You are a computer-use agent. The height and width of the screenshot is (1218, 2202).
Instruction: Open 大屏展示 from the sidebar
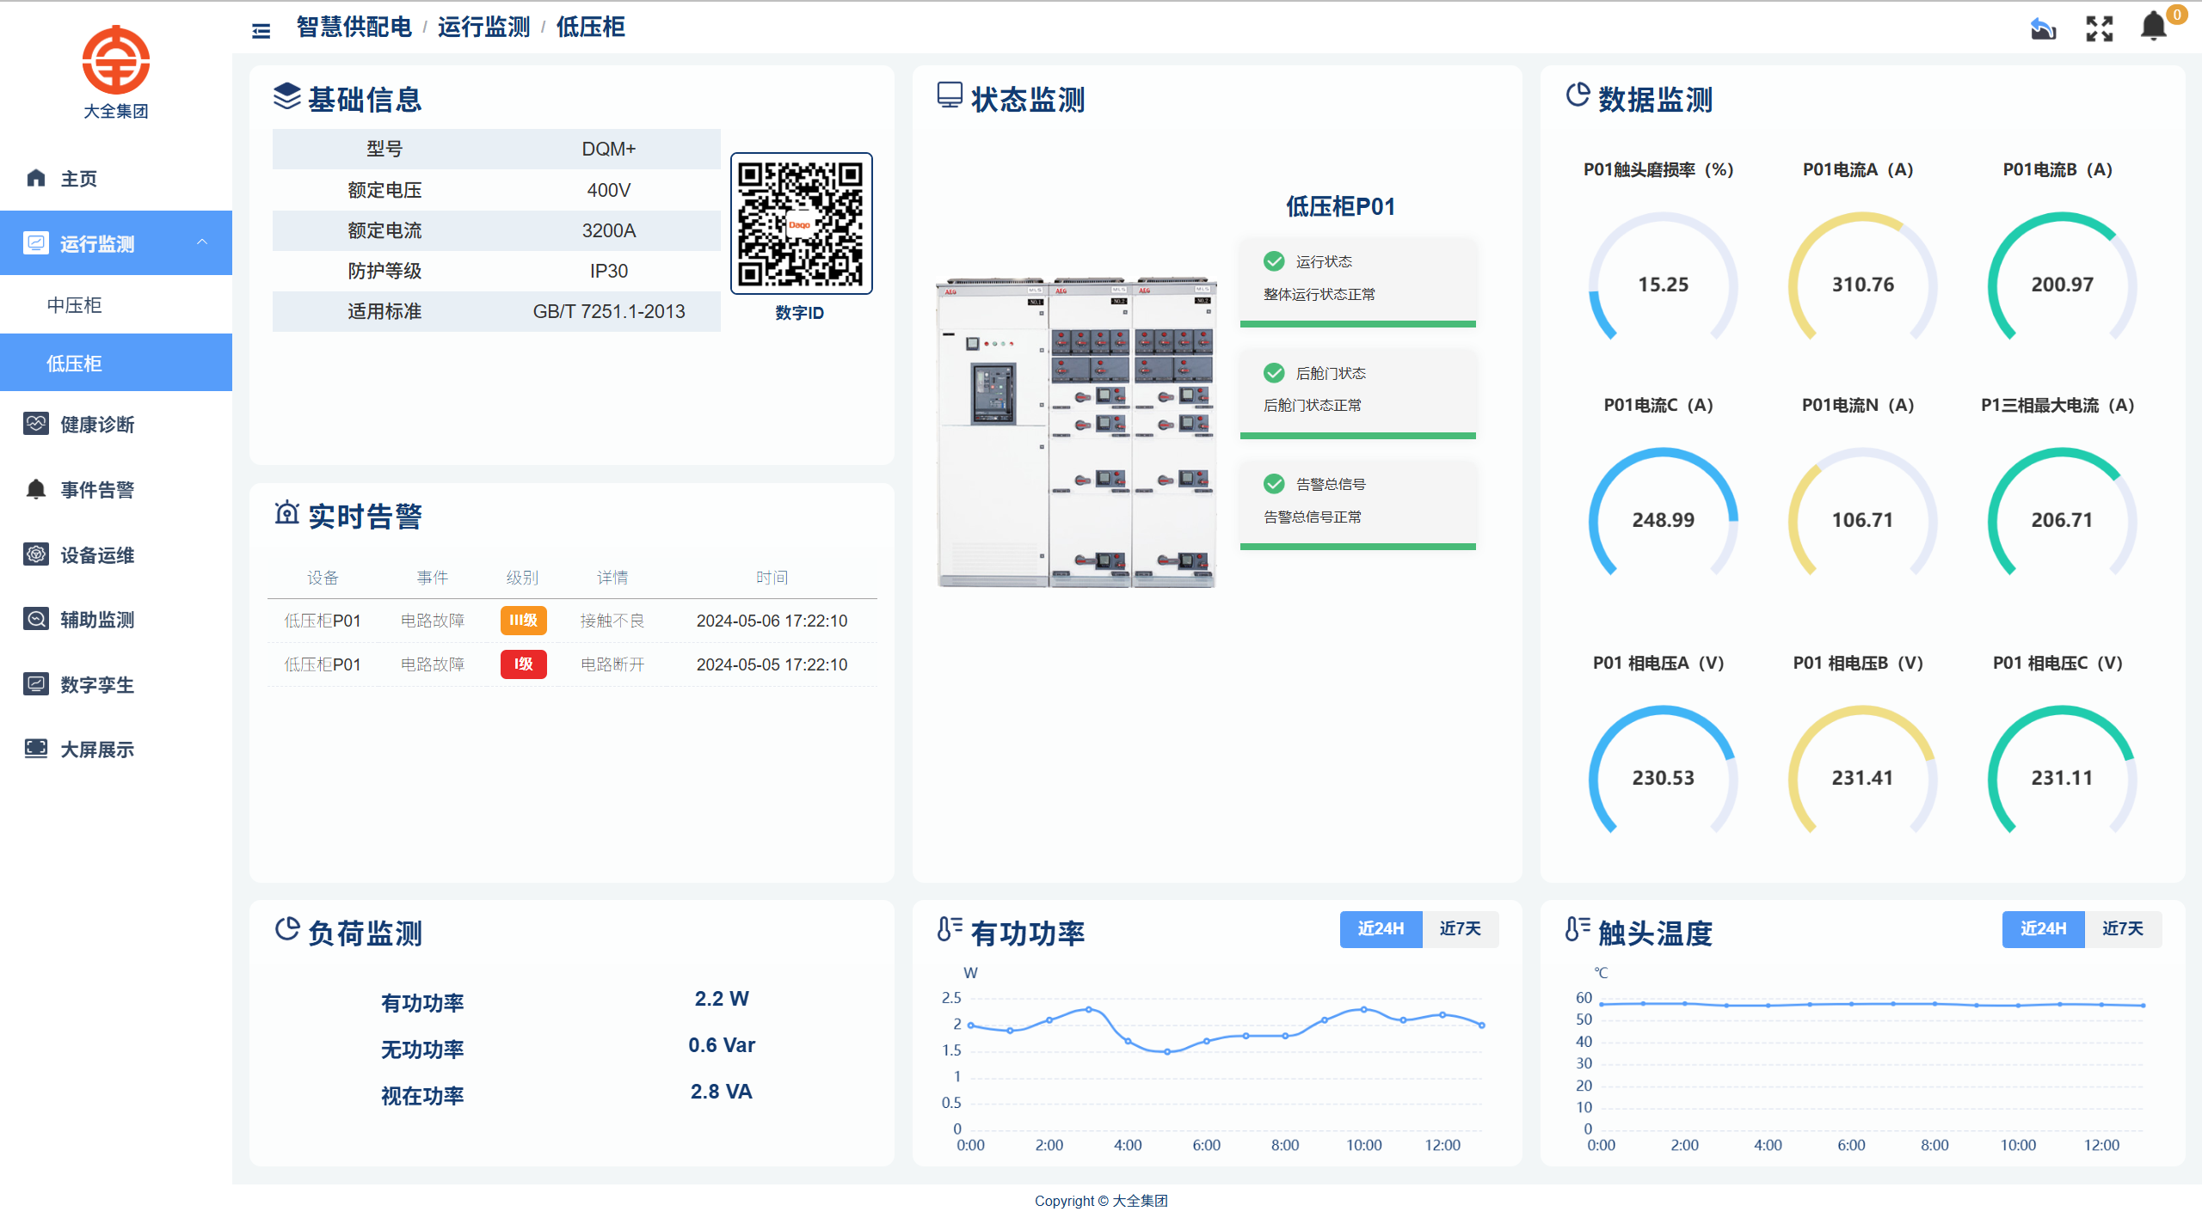[96, 749]
